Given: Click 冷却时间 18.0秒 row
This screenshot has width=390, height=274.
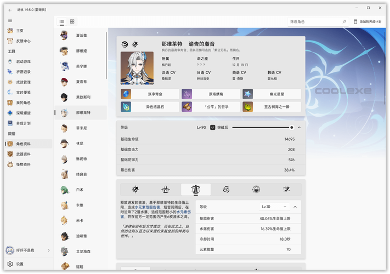Looking at the screenshot, I should (x=248, y=239).
